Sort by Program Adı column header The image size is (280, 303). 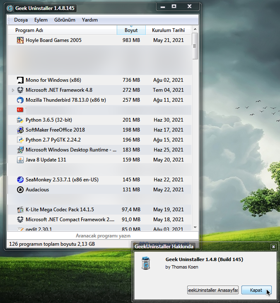pos(62,30)
